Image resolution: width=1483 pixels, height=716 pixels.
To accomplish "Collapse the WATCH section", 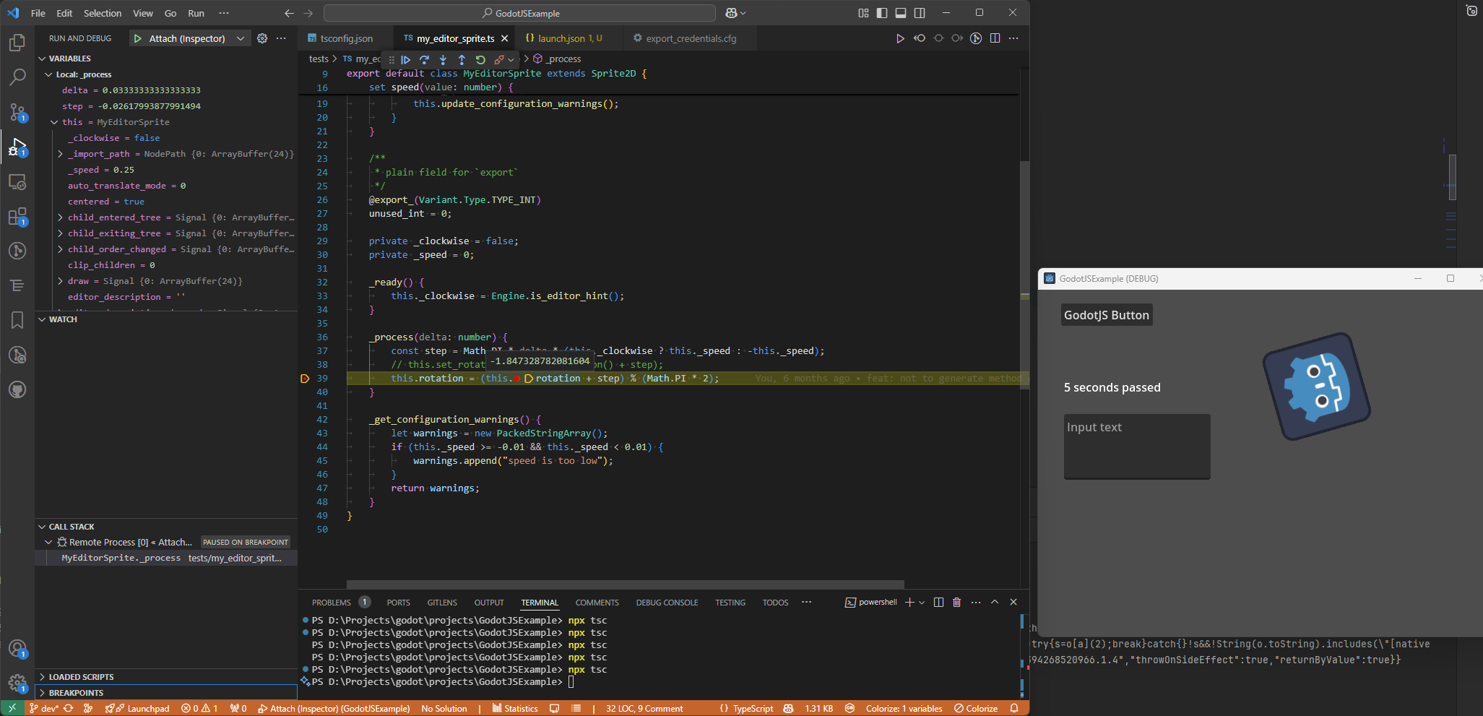I will 42,319.
